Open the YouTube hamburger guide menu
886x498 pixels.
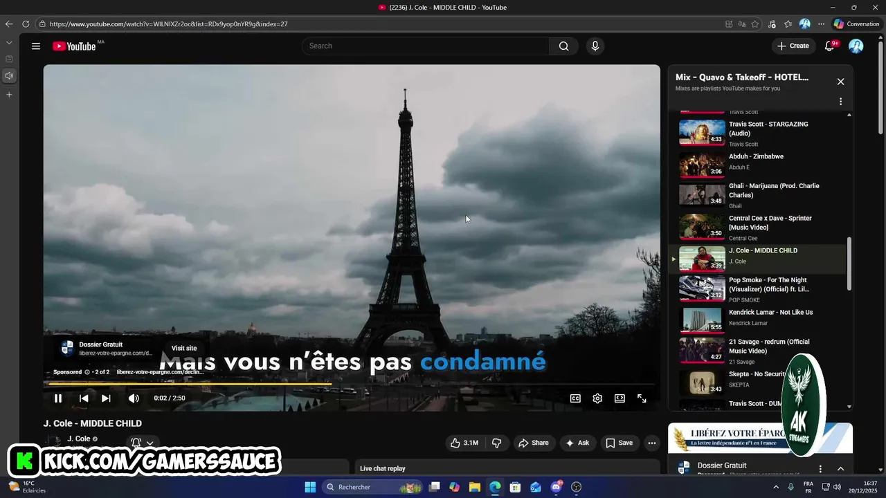point(36,46)
